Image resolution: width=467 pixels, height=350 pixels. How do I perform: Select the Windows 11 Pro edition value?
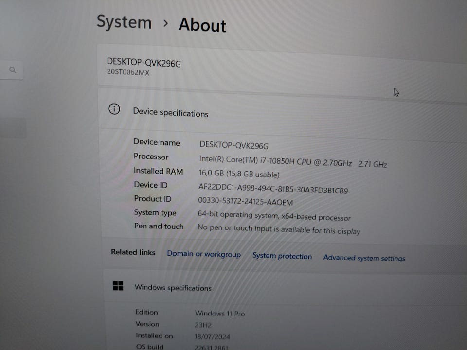[220, 314]
